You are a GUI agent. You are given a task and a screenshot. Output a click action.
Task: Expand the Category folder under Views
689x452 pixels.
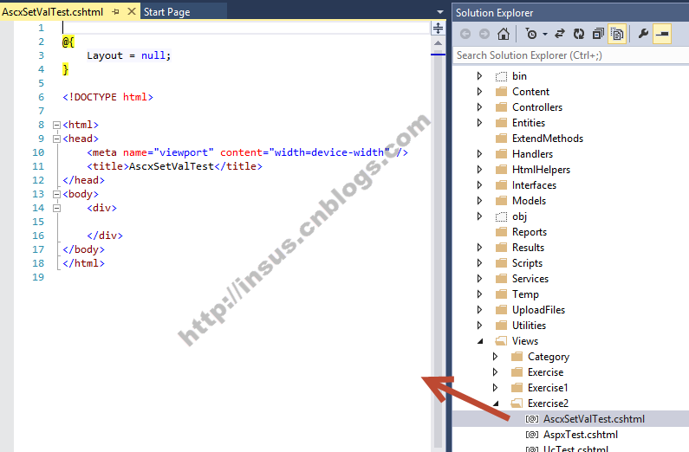496,357
